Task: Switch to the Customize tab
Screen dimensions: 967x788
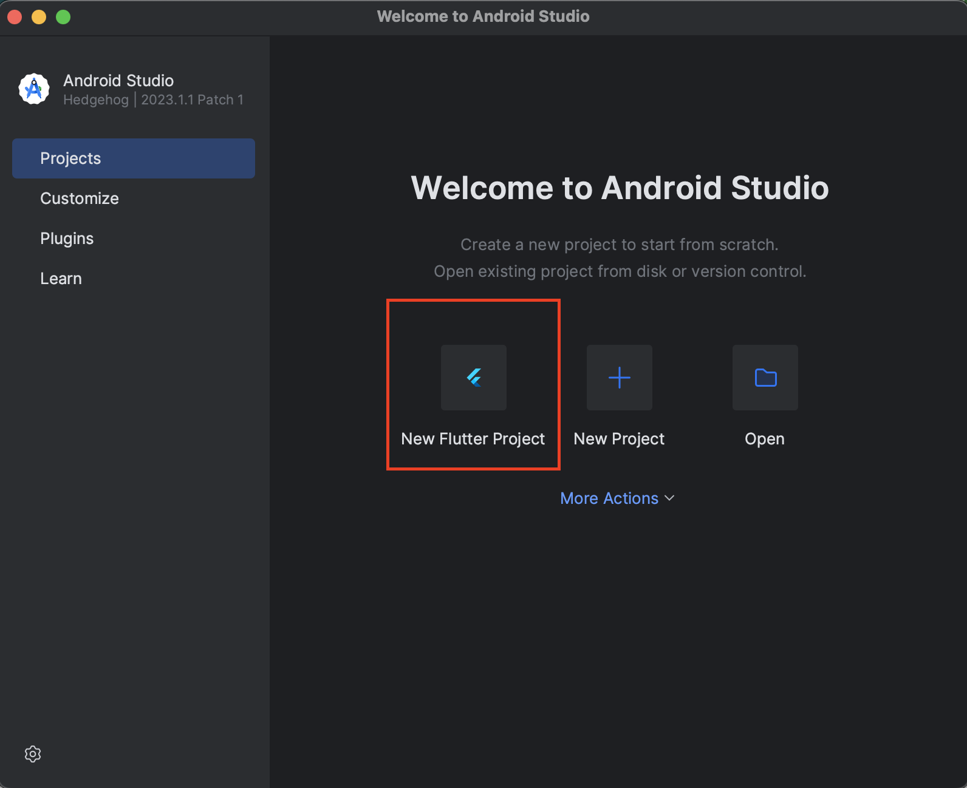Action: pos(134,199)
